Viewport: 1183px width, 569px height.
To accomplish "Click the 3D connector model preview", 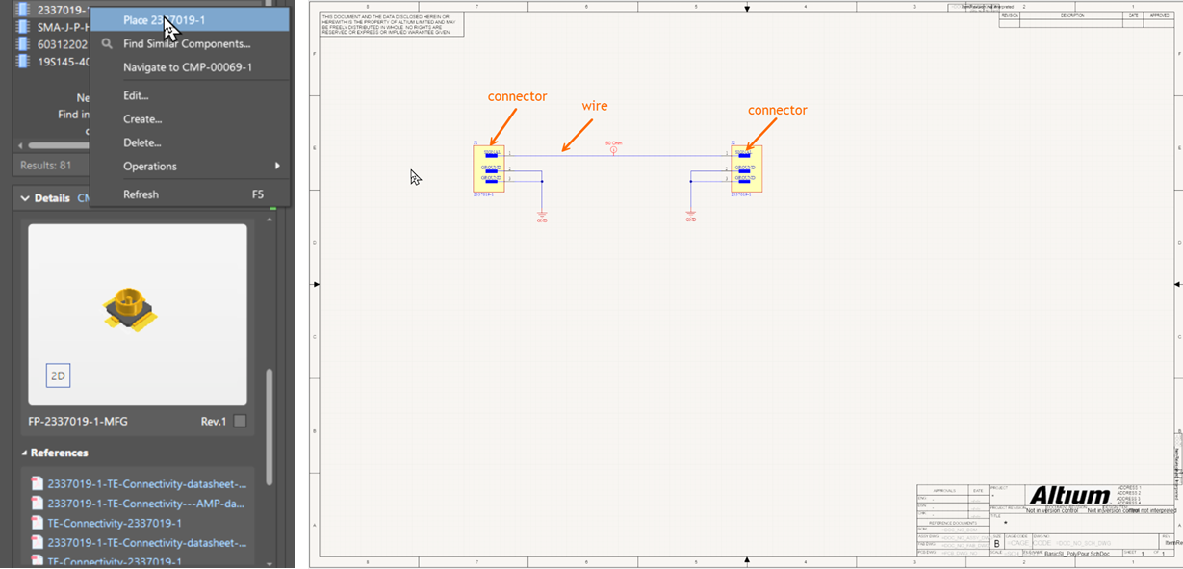I will coord(131,307).
